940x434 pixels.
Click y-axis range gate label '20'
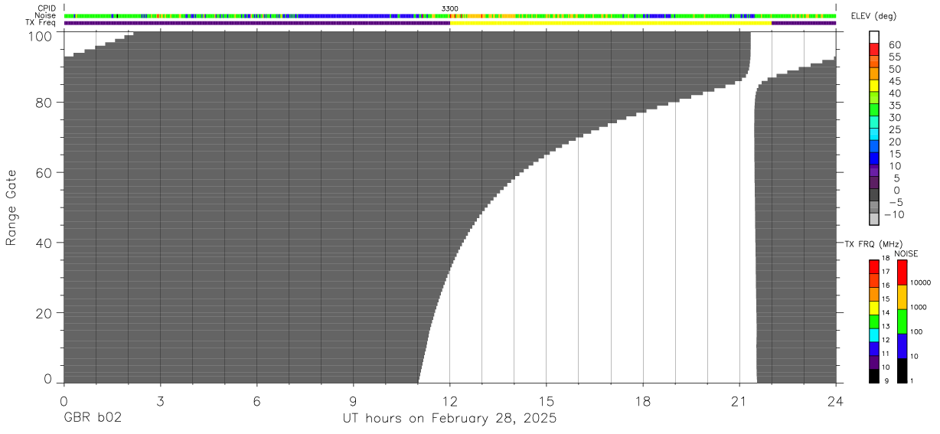point(45,313)
